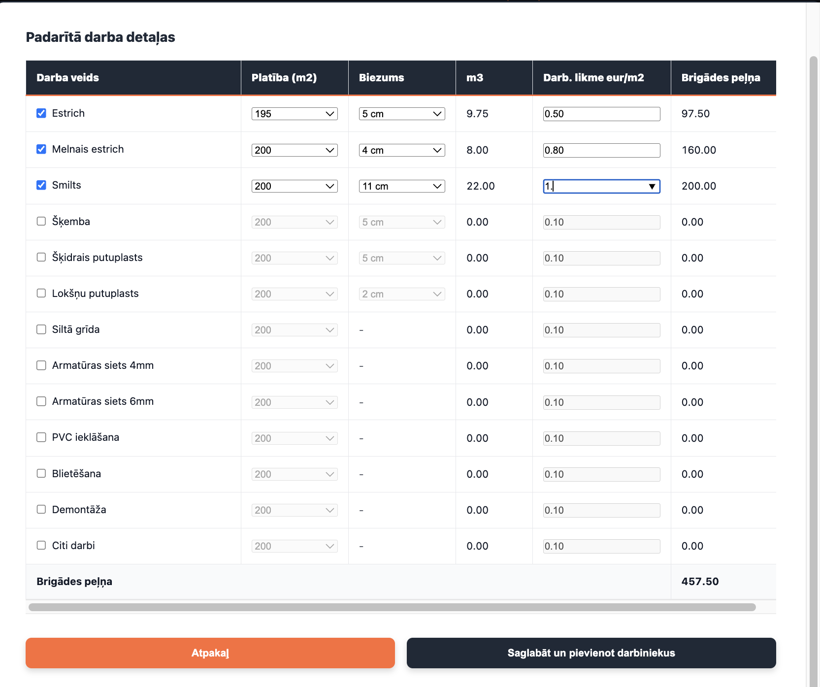Enable the Šķemba checkbox
Image resolution: width=820 pixels, height=687 pixels.
tap(41, 221)
